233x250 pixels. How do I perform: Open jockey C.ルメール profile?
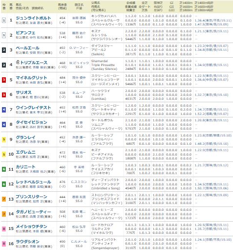[x=79, y=242]
